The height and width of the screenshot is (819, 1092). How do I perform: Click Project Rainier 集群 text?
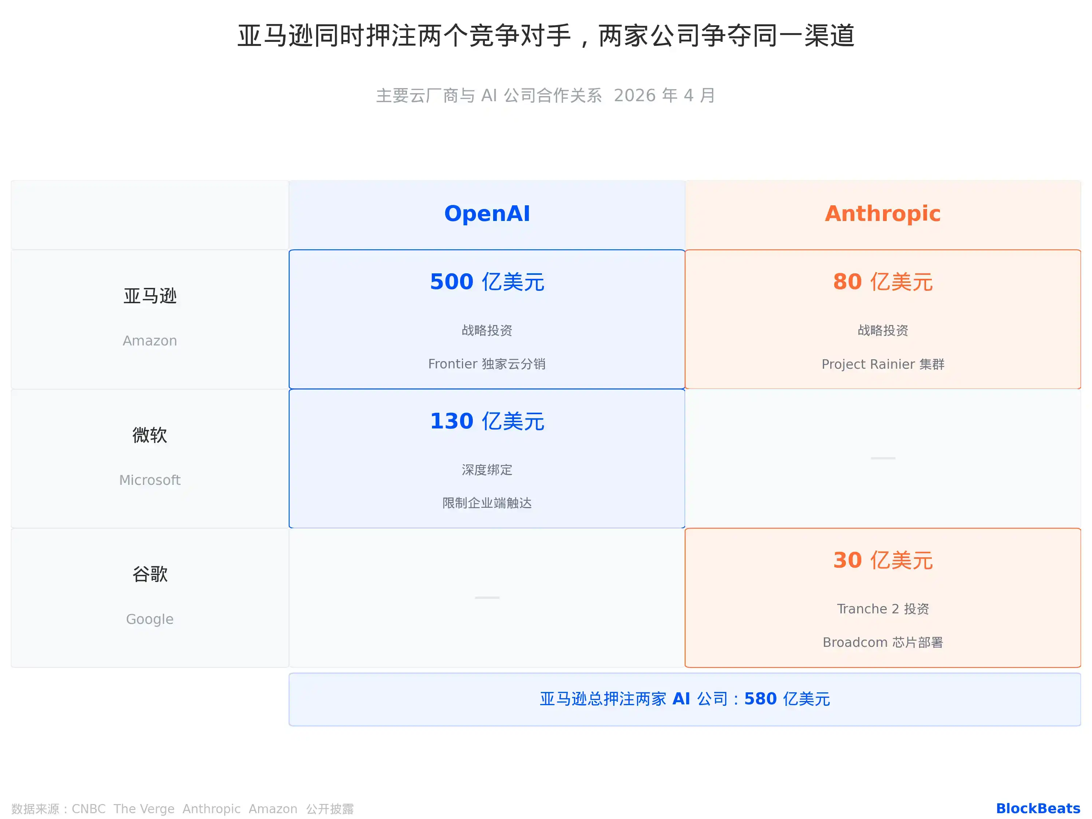(882, 364)
